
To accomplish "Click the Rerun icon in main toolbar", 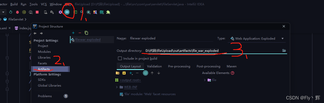I will 11,12.
